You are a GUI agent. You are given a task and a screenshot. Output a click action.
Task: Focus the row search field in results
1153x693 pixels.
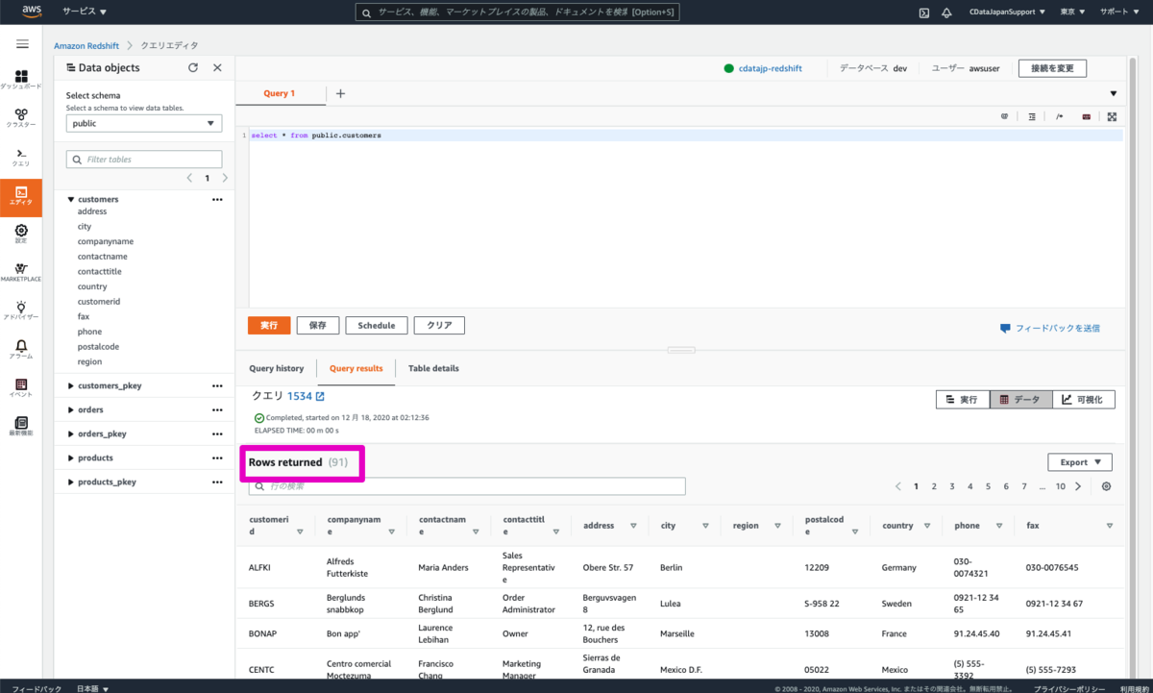(467, 486)
